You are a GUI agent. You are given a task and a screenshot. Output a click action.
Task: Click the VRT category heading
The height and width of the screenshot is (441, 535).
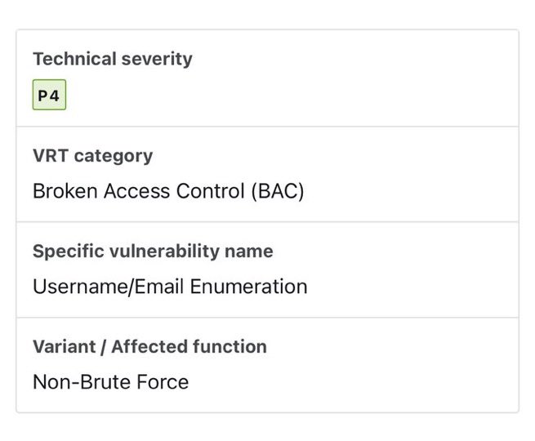coord(92,155)
